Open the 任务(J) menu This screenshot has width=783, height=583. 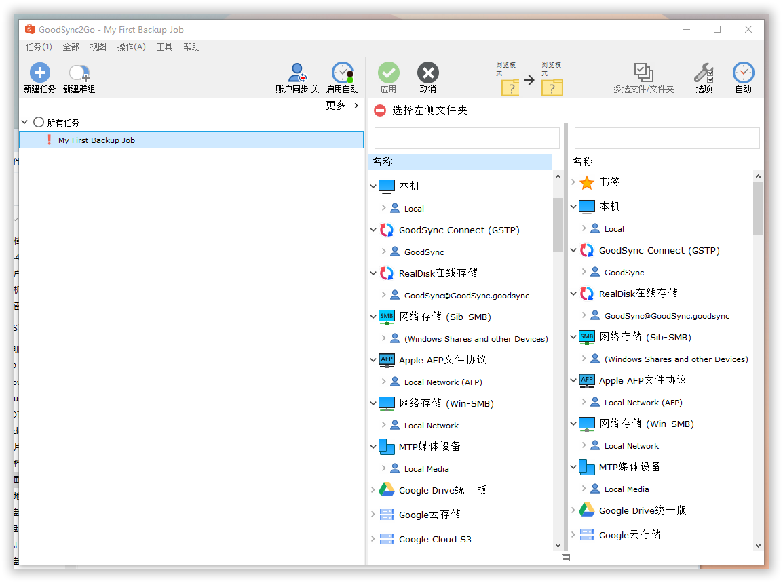(39, 47)
